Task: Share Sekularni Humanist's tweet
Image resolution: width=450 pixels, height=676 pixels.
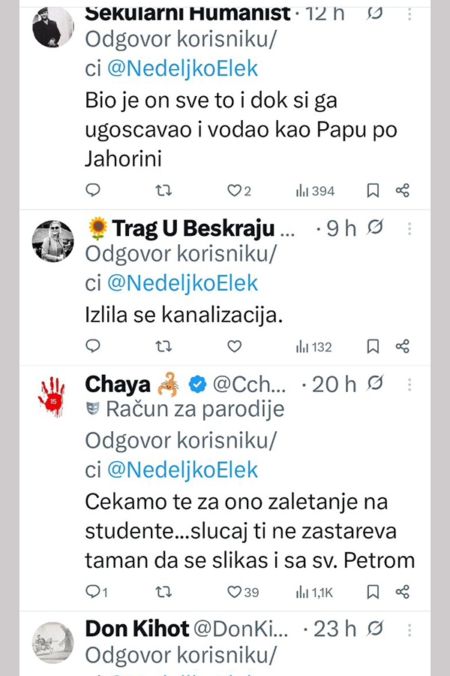Action: pos(403,191)
